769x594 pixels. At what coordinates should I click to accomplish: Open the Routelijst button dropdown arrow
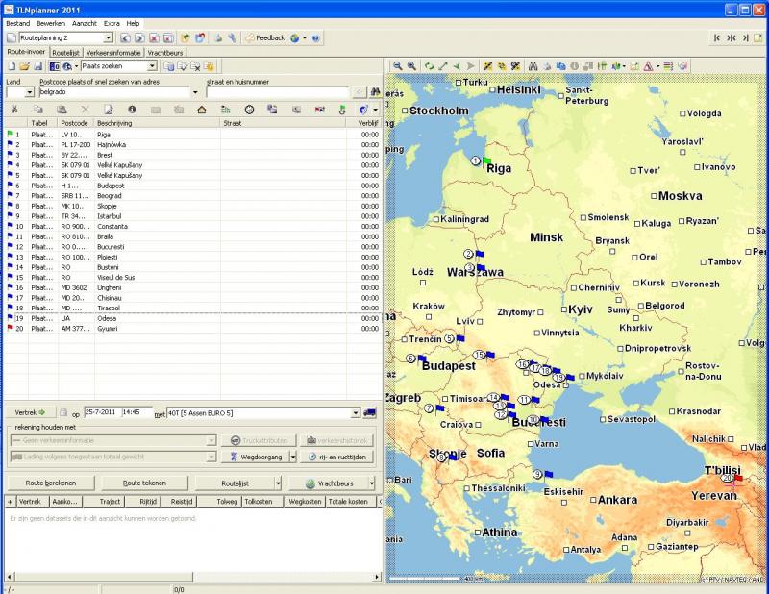tap(278, 483)
